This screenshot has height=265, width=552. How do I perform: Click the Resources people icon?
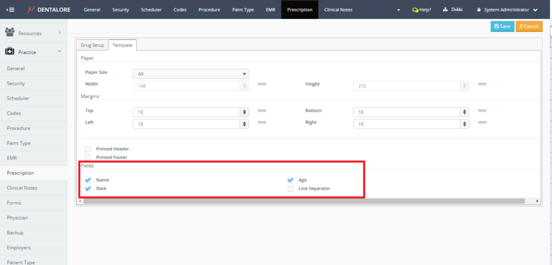[10, 33]
